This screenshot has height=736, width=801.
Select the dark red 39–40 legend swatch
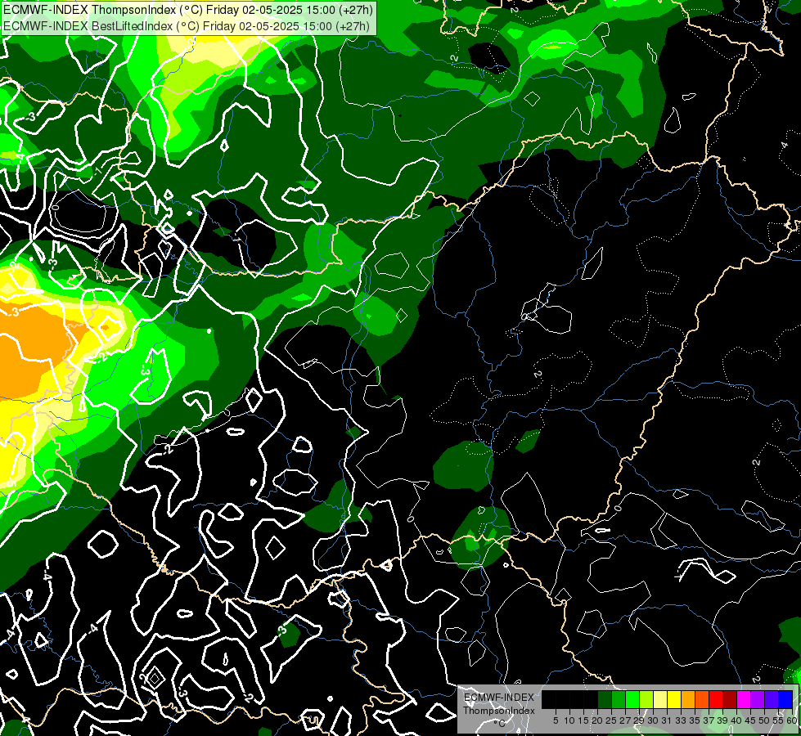point(730,699)
